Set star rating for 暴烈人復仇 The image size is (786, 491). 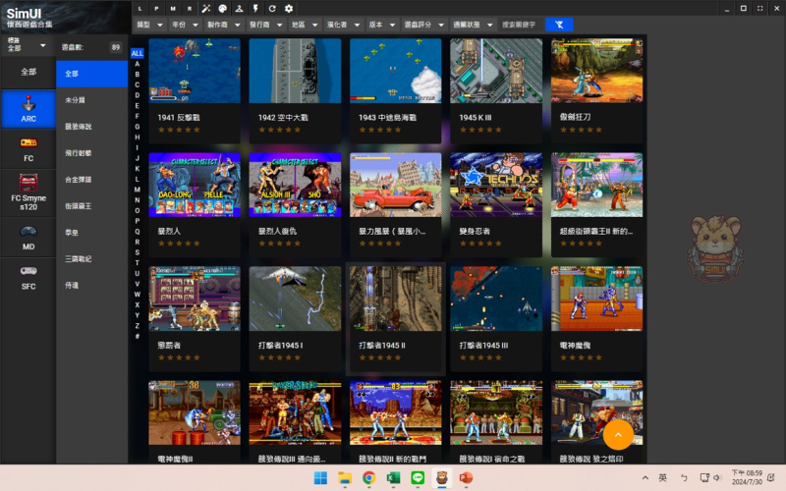[279, 244]
